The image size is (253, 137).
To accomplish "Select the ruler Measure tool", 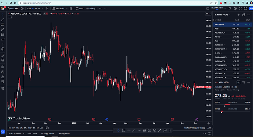I will (3, 55).
